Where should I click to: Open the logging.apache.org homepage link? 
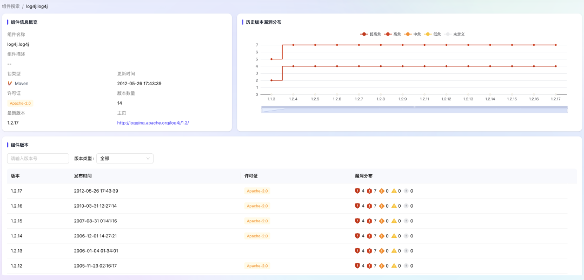point(153,123)
